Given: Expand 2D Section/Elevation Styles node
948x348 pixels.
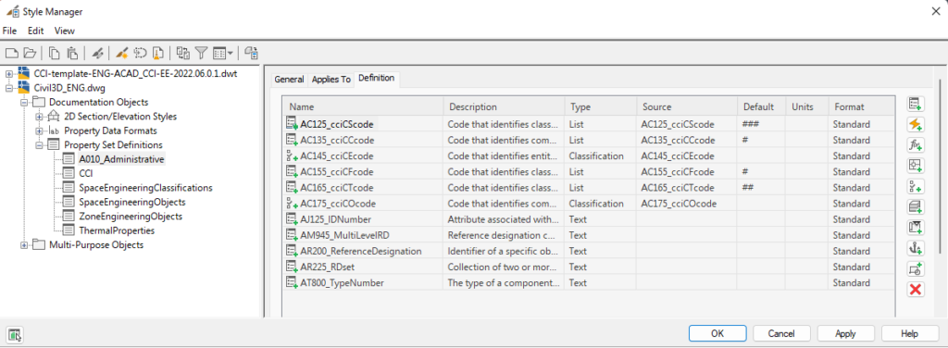Looking at the screenshot, I should point(39,117).
